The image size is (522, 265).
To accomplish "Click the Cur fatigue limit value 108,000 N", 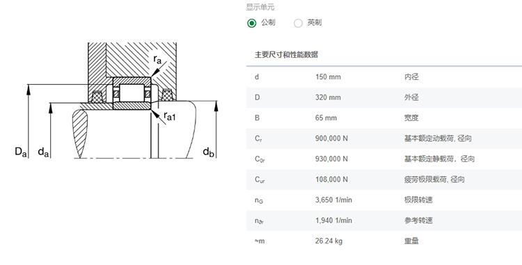I will coord(331,179).
